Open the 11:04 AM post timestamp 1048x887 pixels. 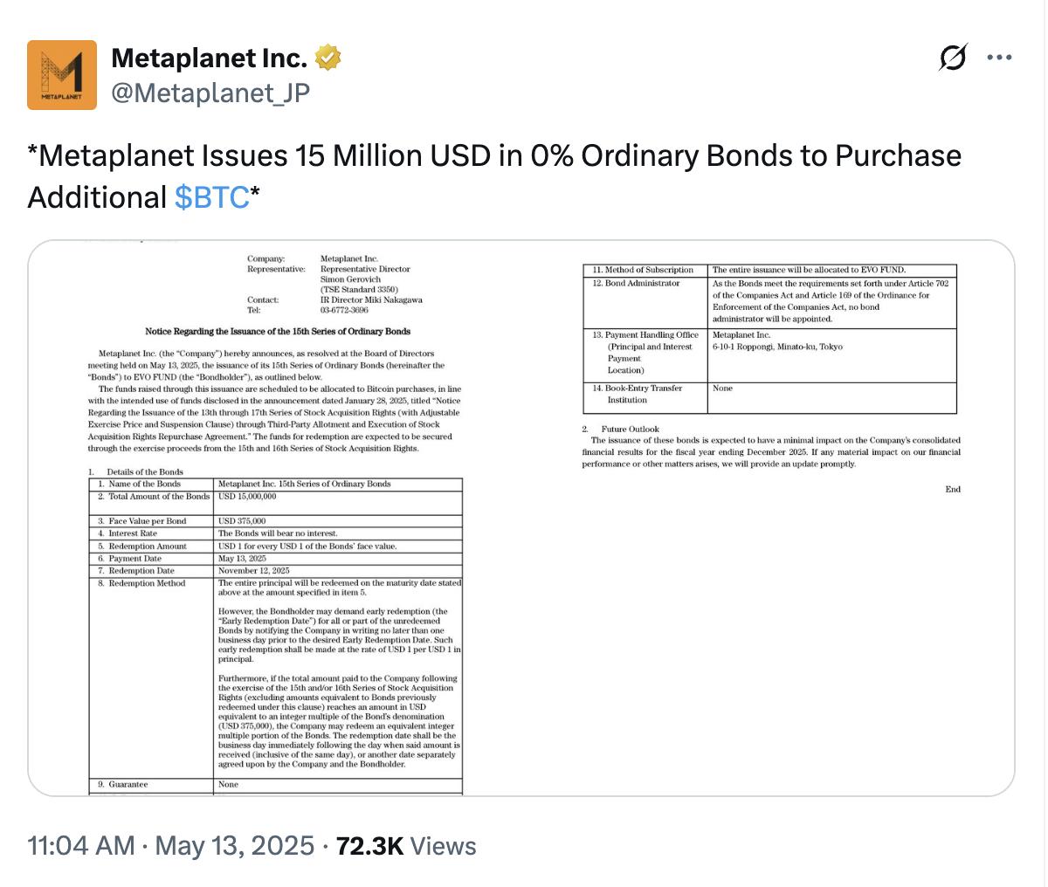click(81, 845)
